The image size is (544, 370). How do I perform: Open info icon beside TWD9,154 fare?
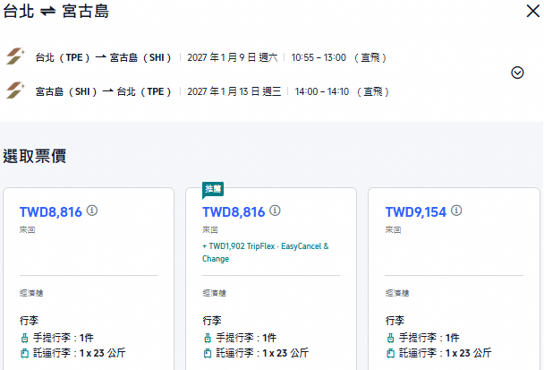click(456, 211)
